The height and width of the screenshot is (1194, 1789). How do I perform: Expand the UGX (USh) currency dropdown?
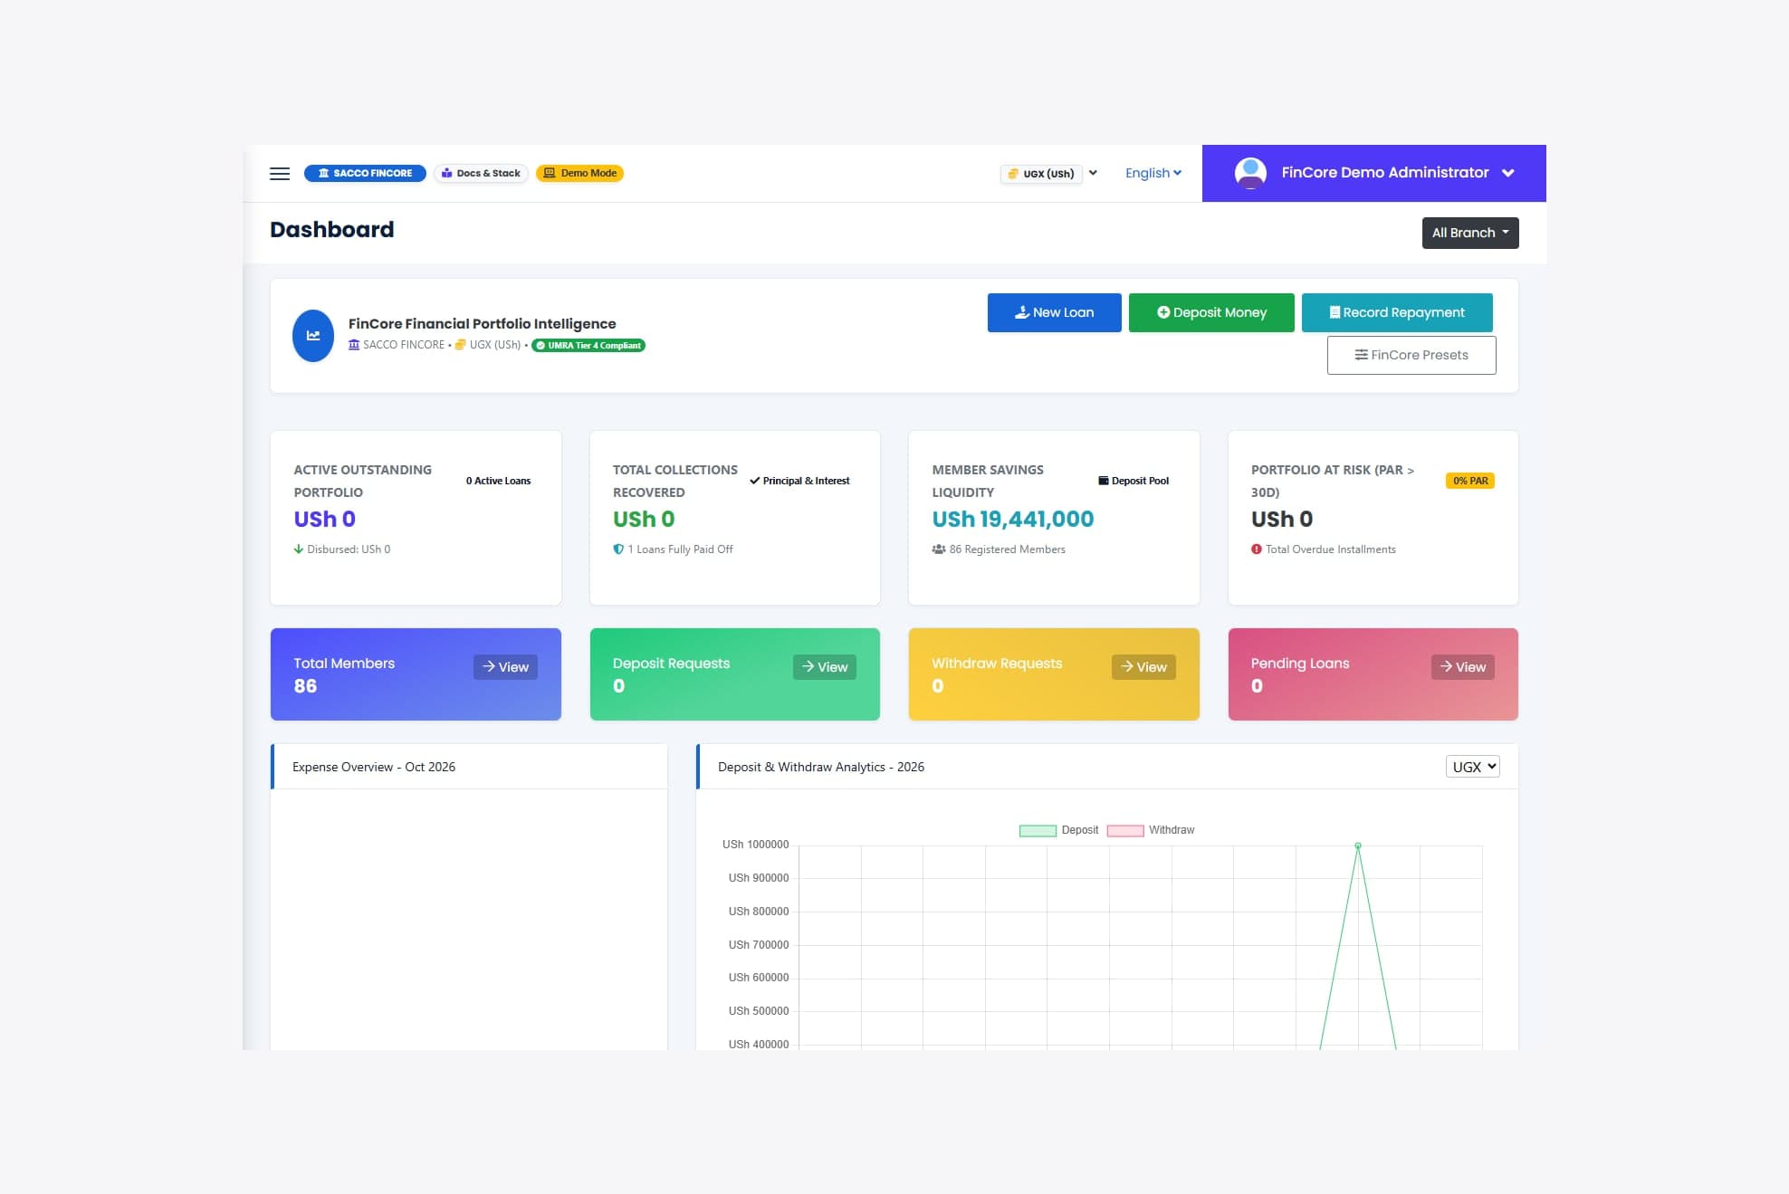(1050, 173)
